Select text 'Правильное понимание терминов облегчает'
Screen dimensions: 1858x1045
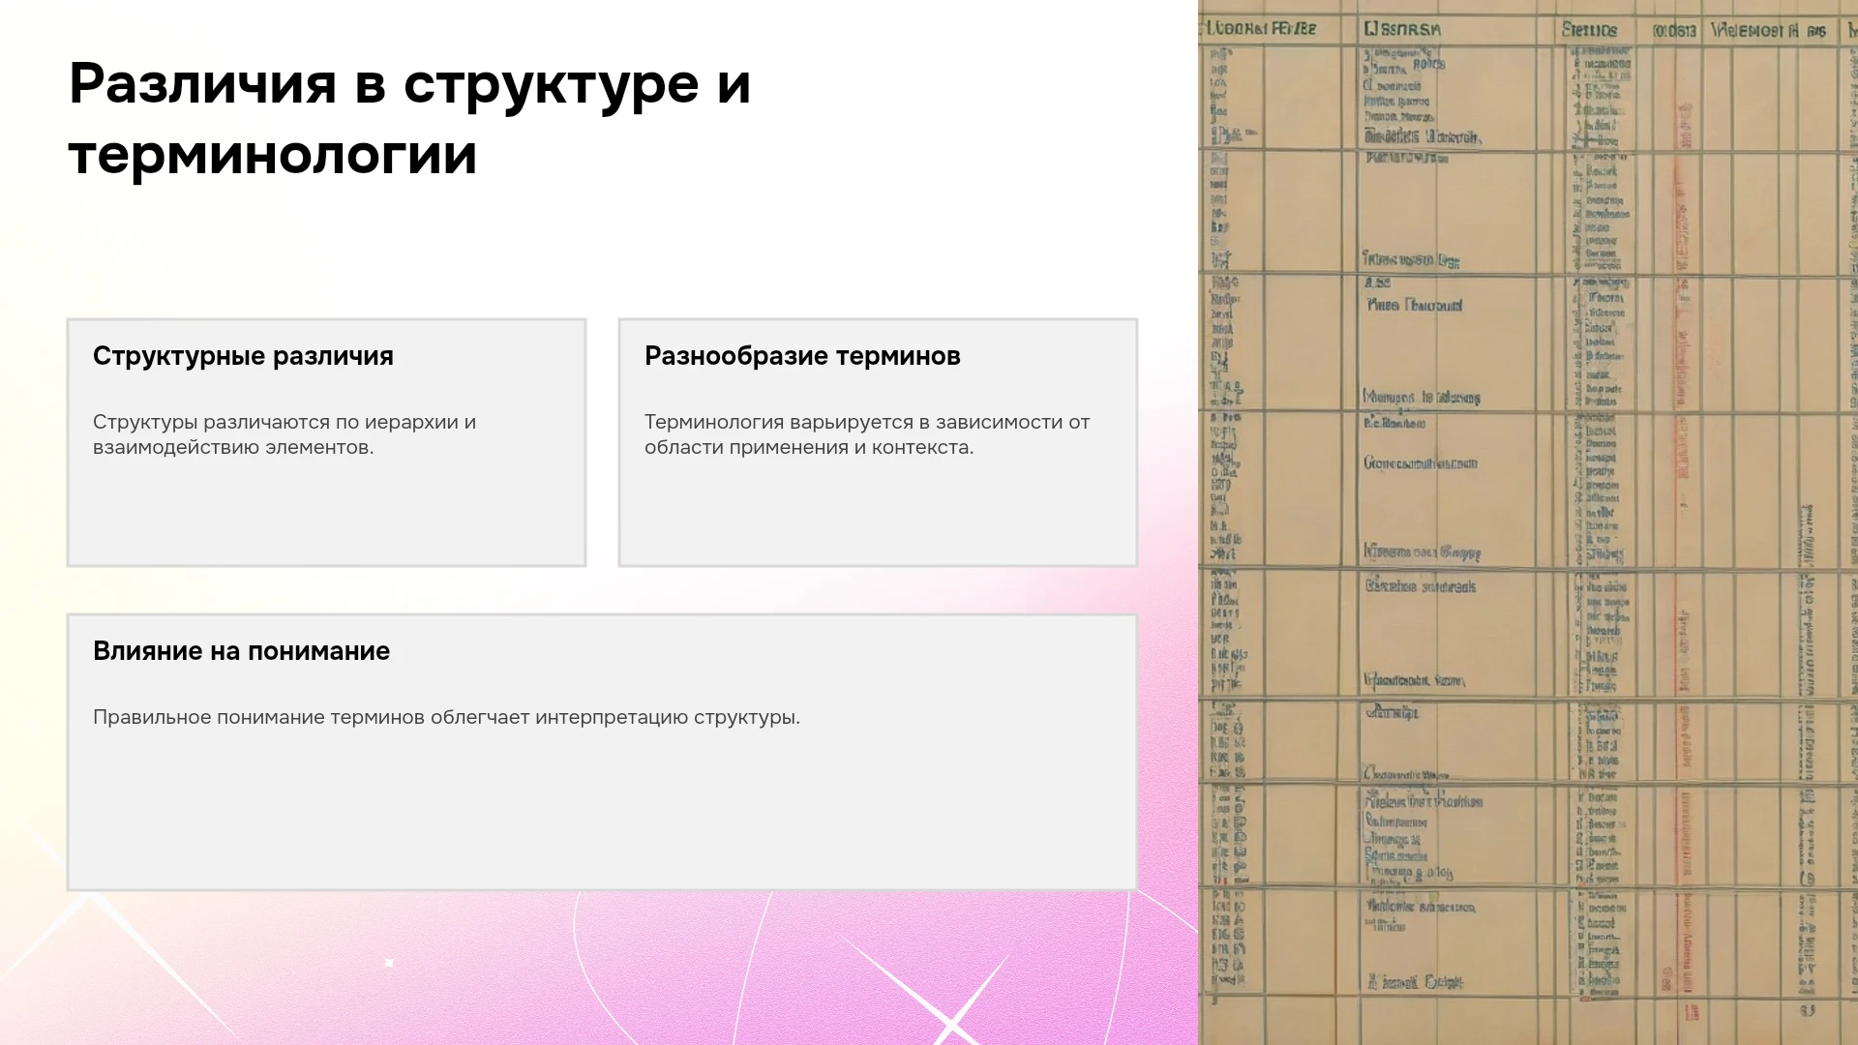pos(334,717)
